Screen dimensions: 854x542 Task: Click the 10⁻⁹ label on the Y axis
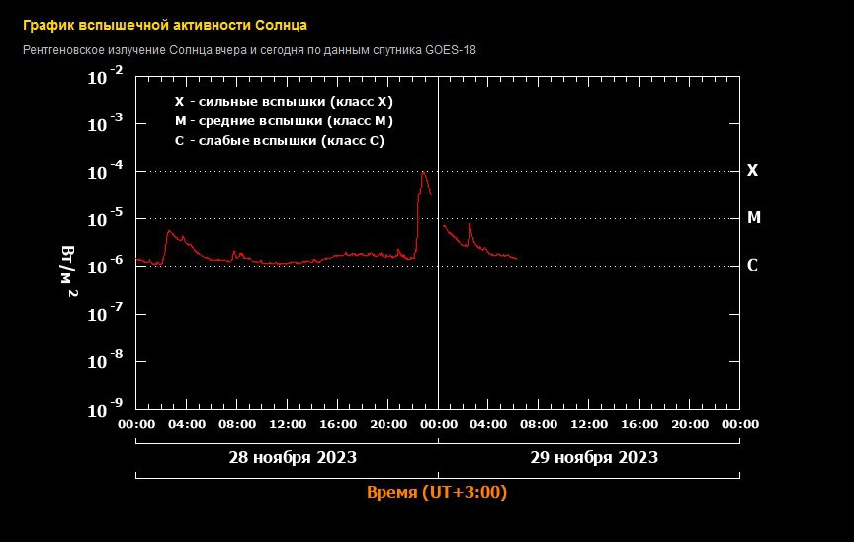coord(105,408)
